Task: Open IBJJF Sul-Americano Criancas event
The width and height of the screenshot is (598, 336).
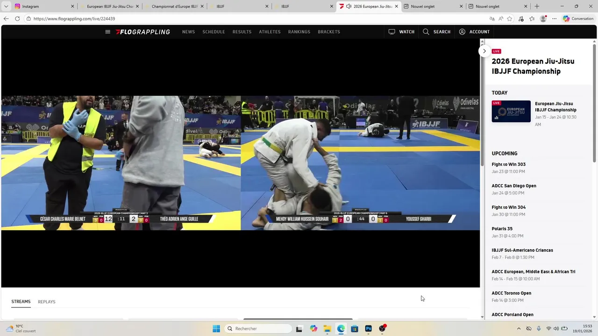Action: pos(522,250)
